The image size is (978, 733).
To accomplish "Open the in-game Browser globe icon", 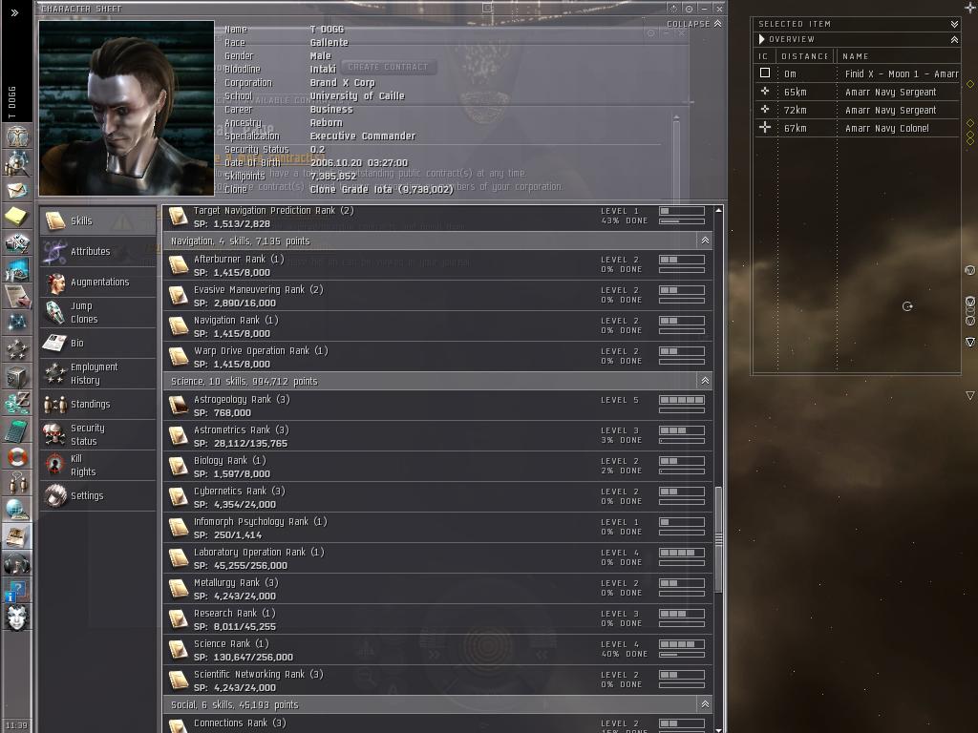I will click(17, 510).
